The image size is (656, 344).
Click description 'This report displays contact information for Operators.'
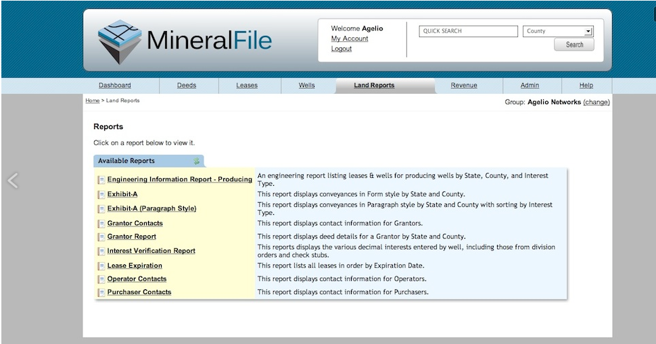pos(342,279)
